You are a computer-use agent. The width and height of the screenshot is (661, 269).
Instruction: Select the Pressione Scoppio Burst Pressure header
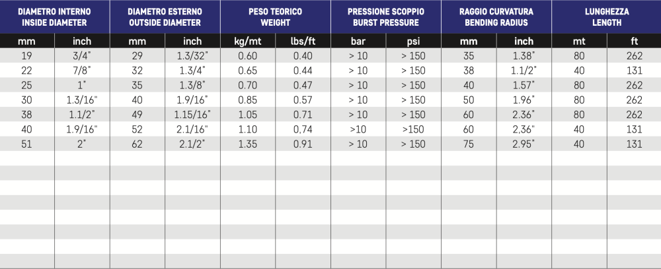pos(386,16)
